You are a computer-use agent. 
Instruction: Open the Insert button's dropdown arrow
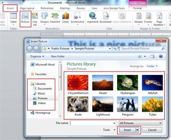(x=137, y=130)
